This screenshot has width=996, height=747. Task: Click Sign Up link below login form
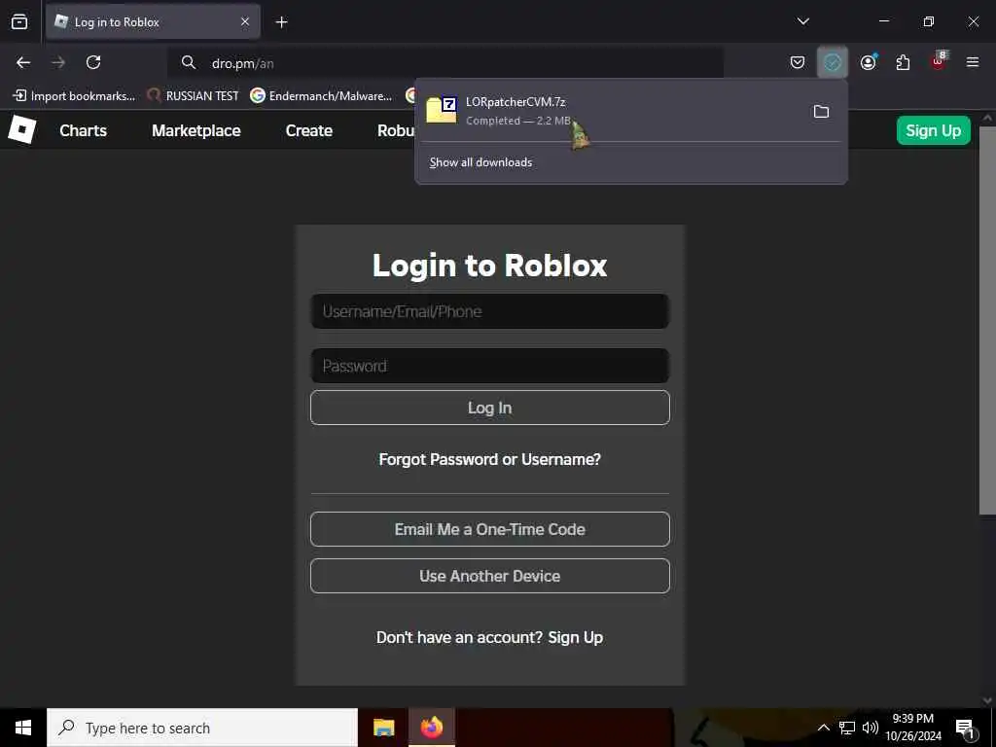click(x=576, y=637)
